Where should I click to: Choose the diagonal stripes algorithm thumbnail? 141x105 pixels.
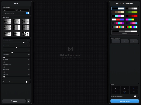click(25, 34)
